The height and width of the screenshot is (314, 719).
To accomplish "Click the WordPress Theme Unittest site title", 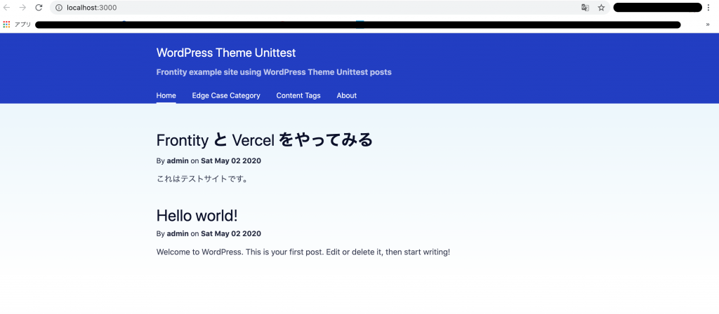I will click(x=226, y=53).
